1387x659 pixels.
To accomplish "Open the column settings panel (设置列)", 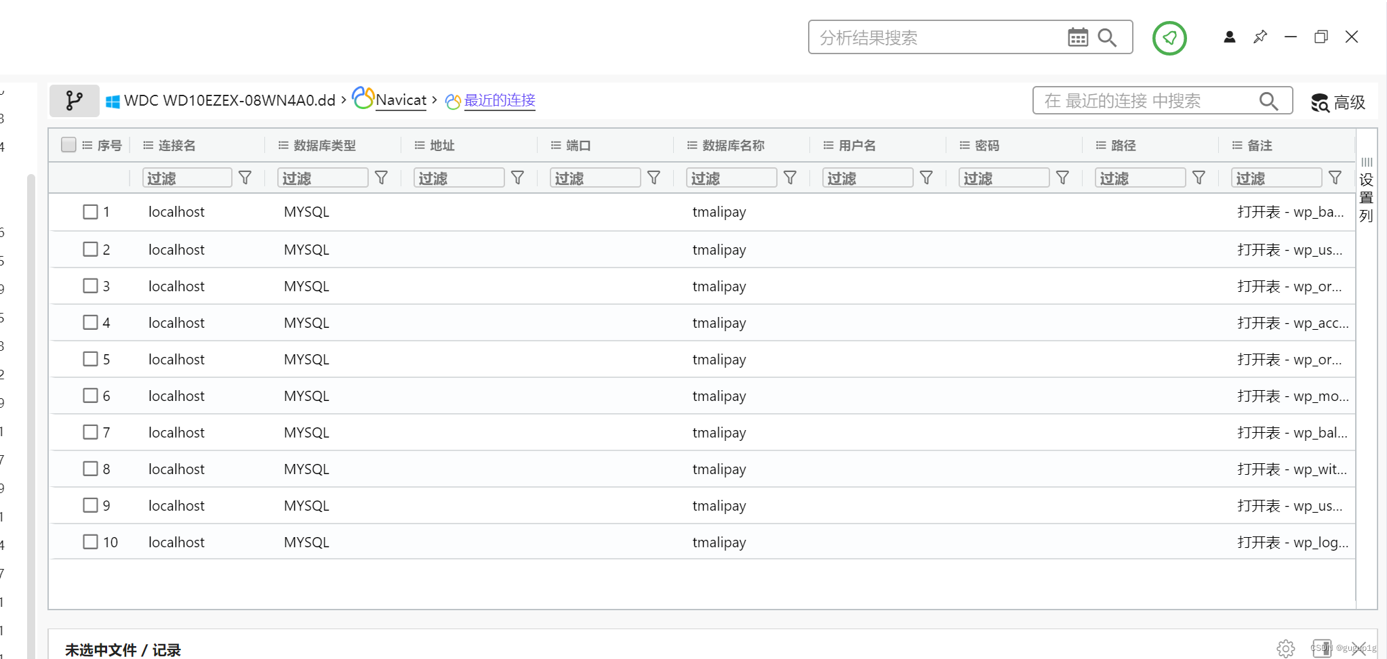I will (1367, 190).
